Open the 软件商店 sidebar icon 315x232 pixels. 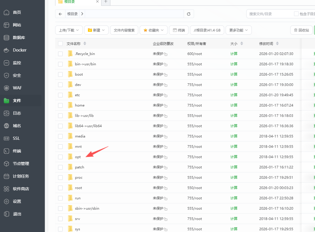tap(6, 189)
